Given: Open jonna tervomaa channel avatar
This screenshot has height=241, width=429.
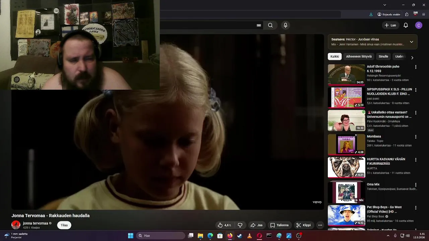Looking at the screenshot, I should click(x=16, y=225).
